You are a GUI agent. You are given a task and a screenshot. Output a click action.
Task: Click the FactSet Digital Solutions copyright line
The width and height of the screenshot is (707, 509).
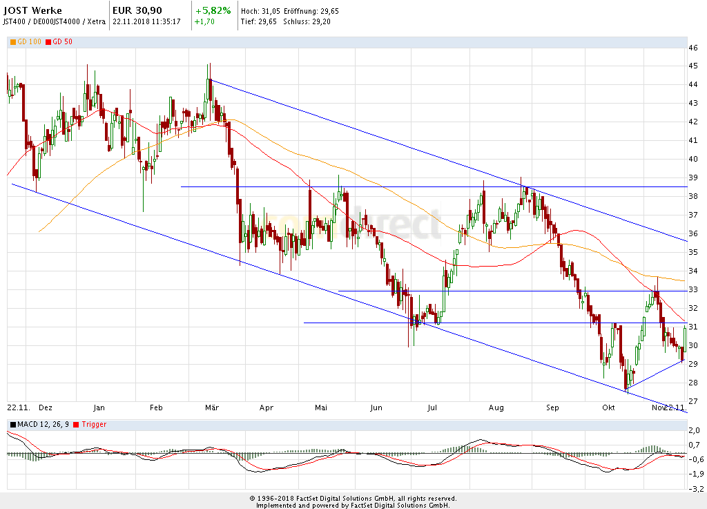[353, 498]
